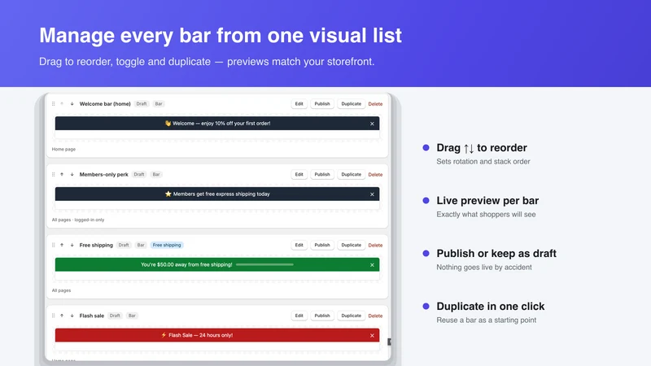
Task: Click the up arrow on Welcome bar (home)
Action: (x=62, y=104)
